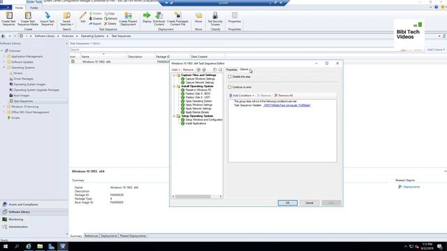Switch to the Properties tab in the editor
This screenshot has width=447, height=251.
click(231, 70)
